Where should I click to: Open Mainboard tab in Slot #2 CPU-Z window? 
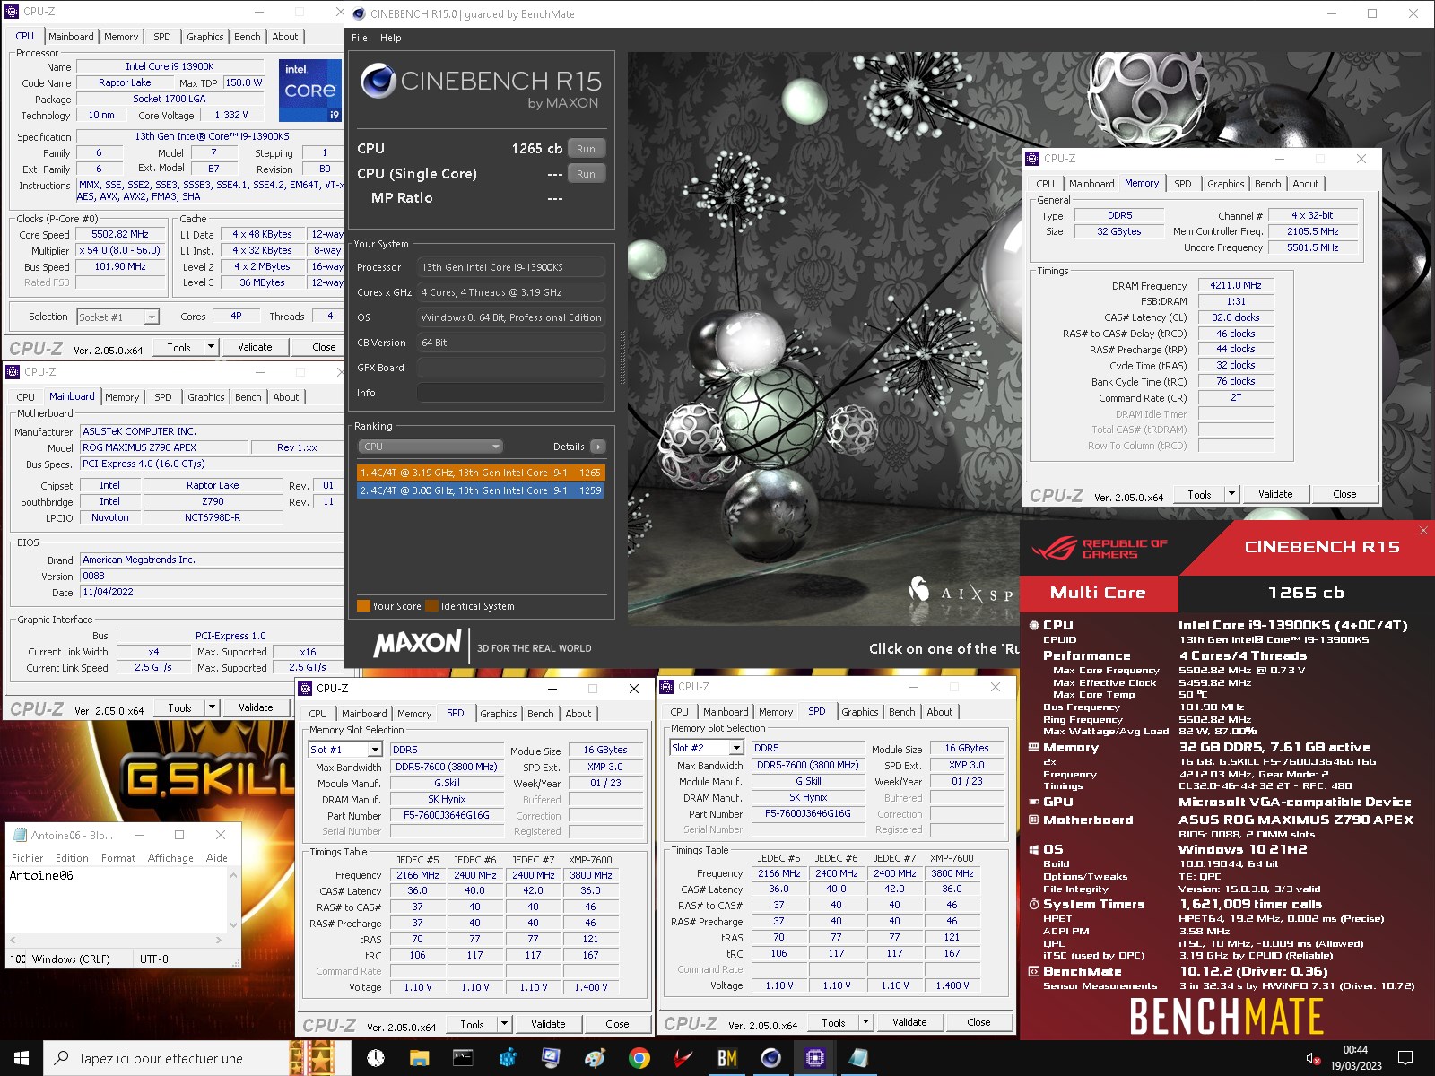(x=726, y=712)
